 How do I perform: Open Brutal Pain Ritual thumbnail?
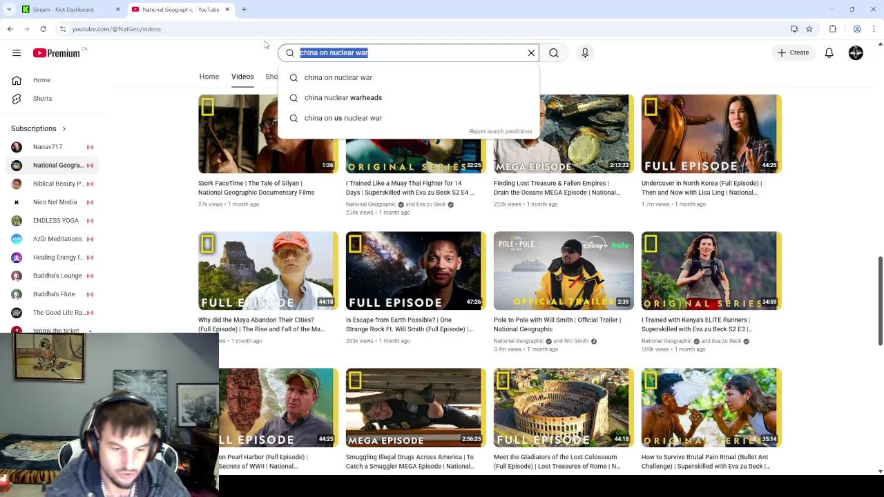711,407
